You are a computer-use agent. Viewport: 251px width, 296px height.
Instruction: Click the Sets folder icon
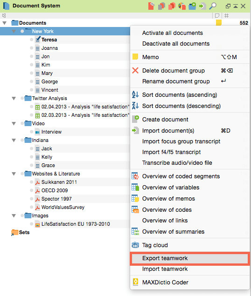(x=14, y=232)
